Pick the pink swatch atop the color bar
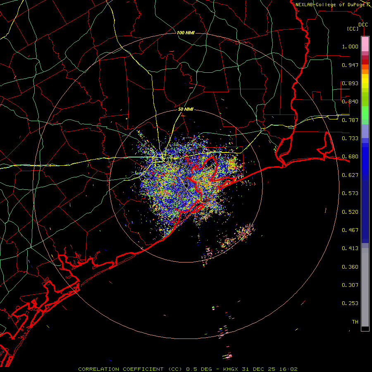This screenshot has height=372, width=372. (x=365, y=44)
